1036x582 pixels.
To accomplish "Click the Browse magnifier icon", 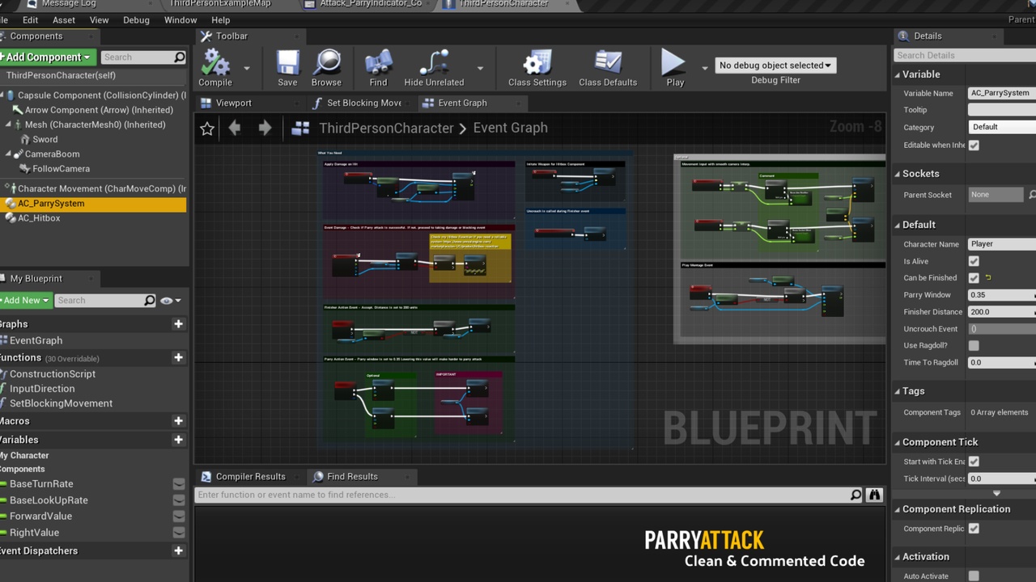I will pos(326,64).
